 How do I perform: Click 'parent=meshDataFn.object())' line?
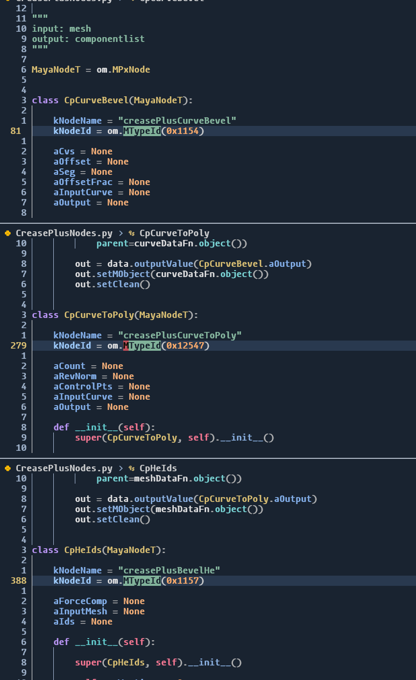(169, 478)
